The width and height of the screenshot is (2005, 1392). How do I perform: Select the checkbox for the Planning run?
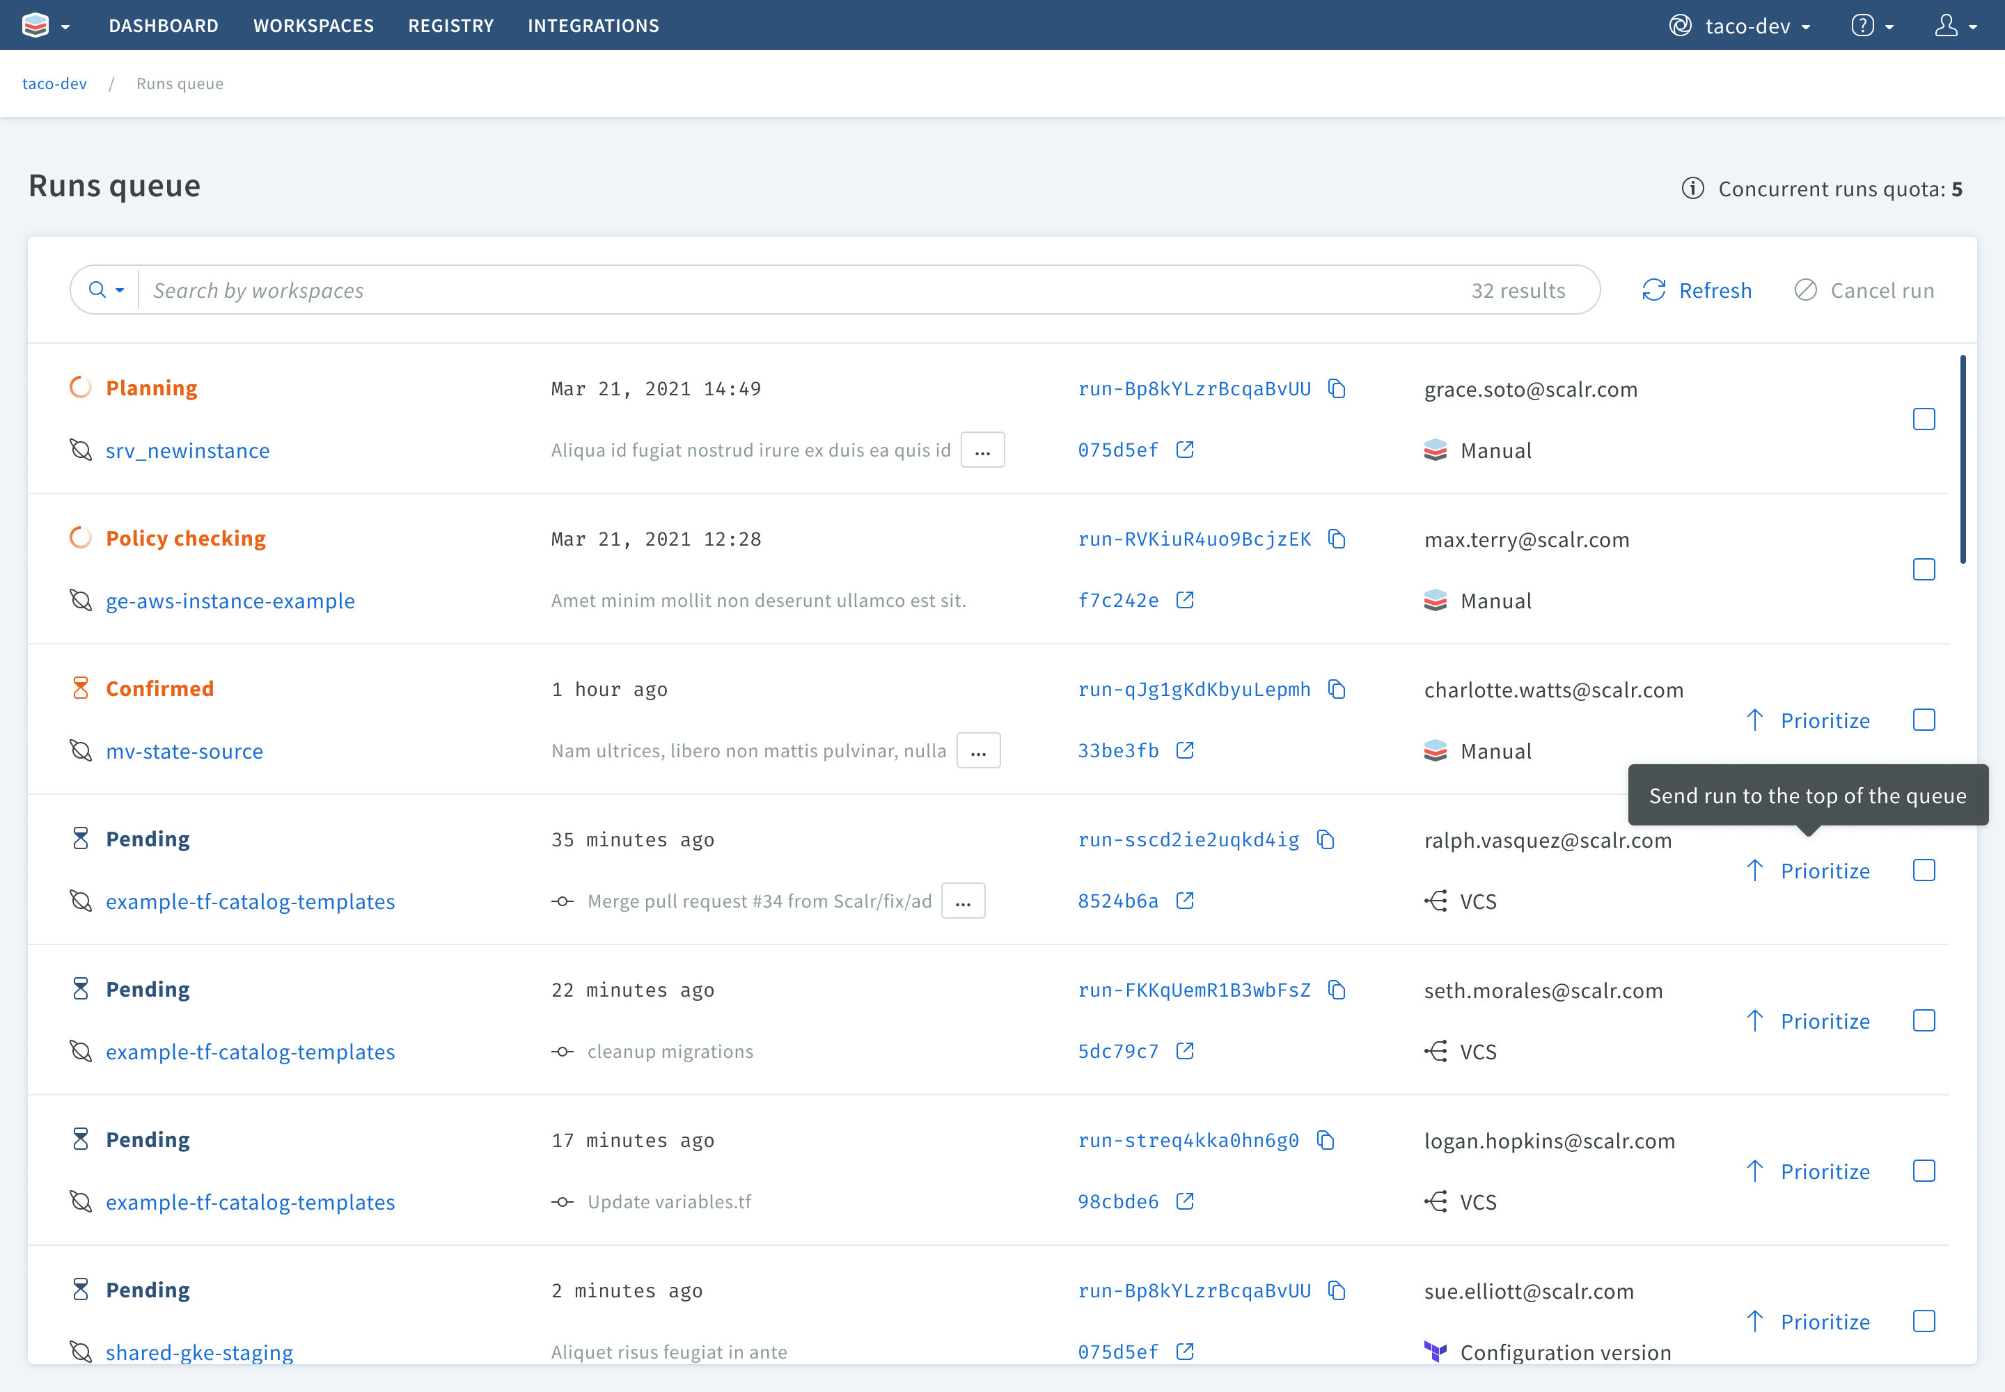[1924, 419]
